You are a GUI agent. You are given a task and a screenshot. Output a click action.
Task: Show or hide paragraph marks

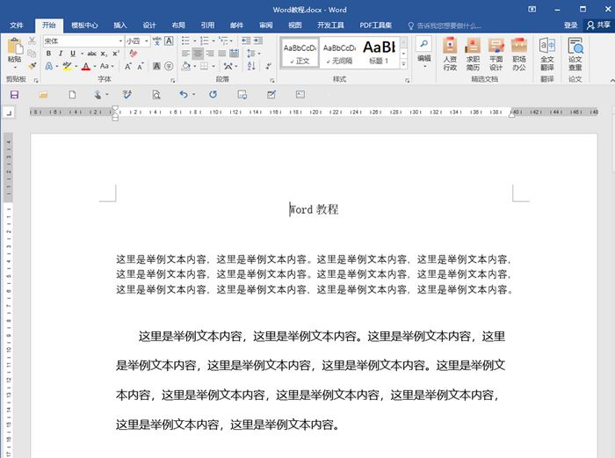(269, 66)
